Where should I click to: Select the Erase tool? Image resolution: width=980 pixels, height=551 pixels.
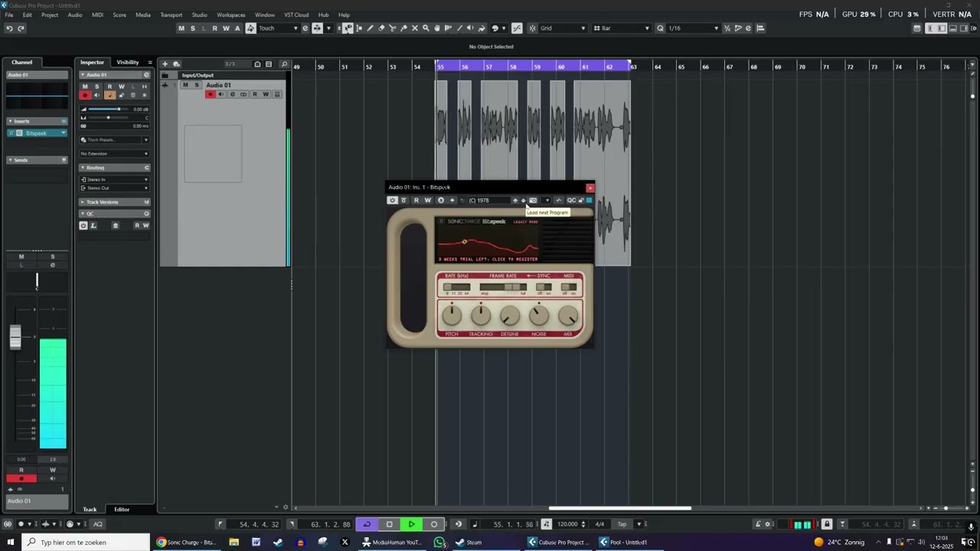(381, 28)
